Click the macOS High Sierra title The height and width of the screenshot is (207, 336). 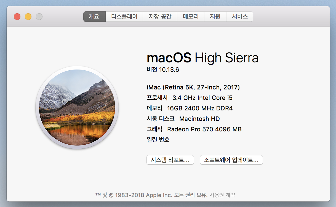202,58
